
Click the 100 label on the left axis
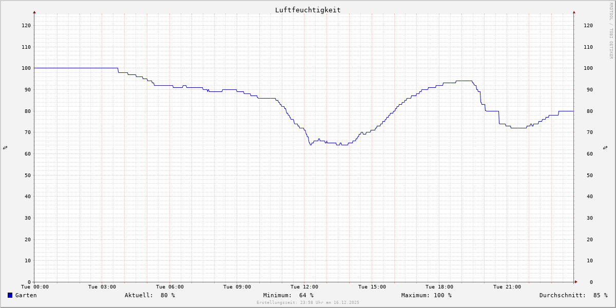[26, 68]
